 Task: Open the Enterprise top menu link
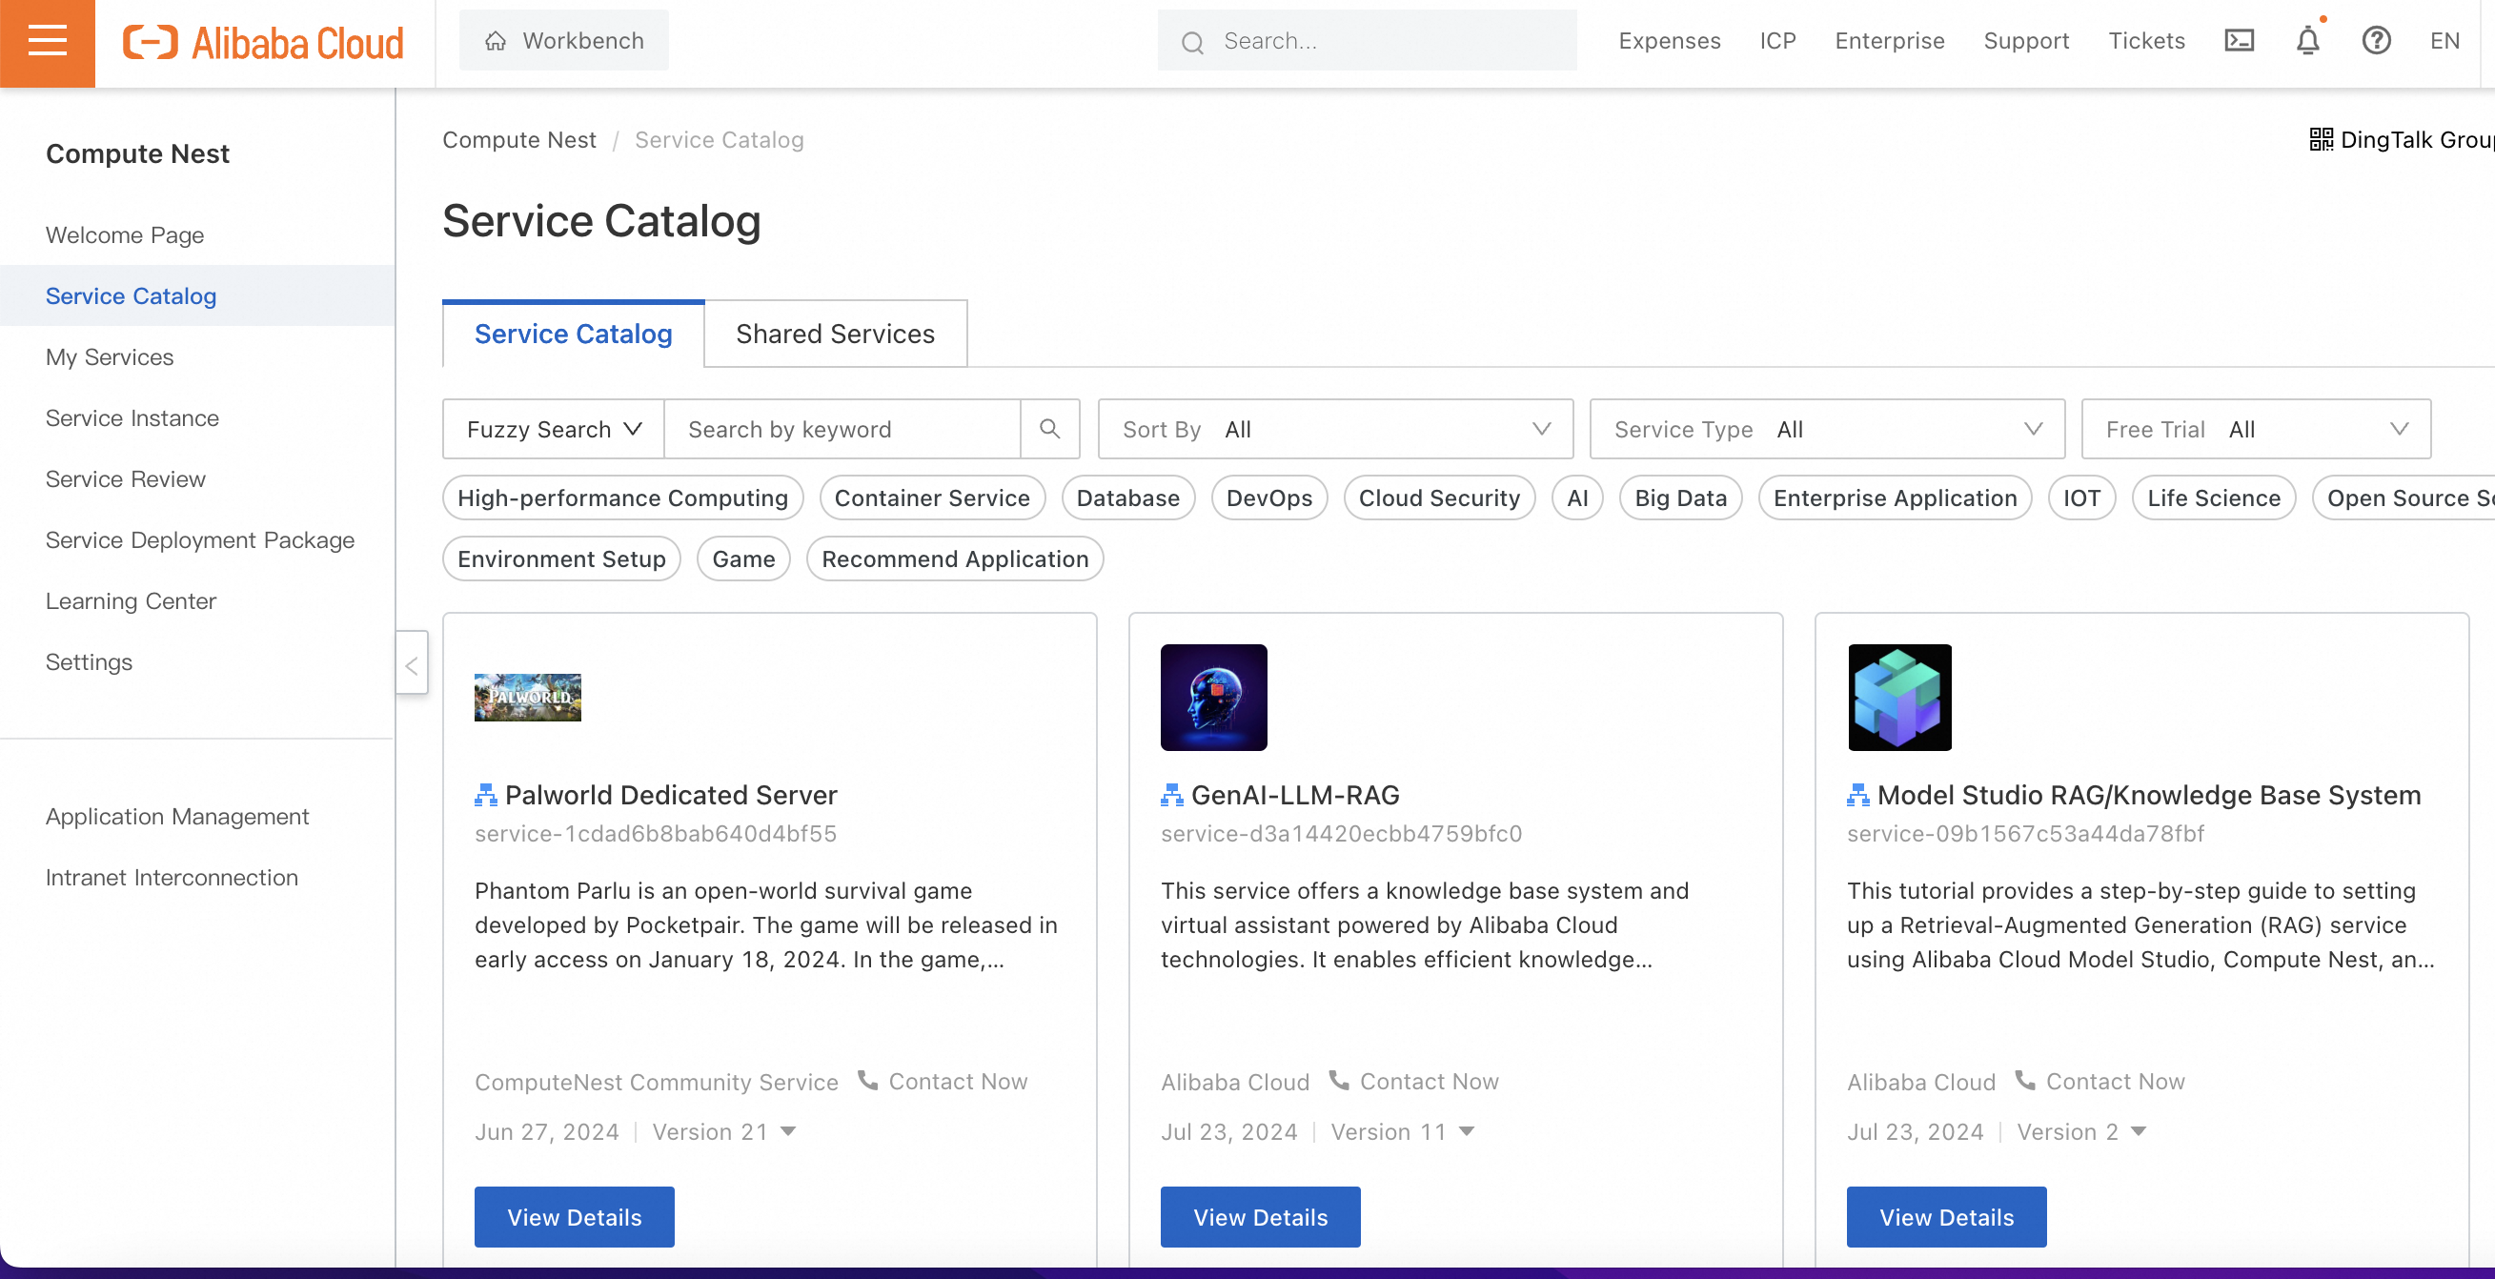[x=1889, y=41]
